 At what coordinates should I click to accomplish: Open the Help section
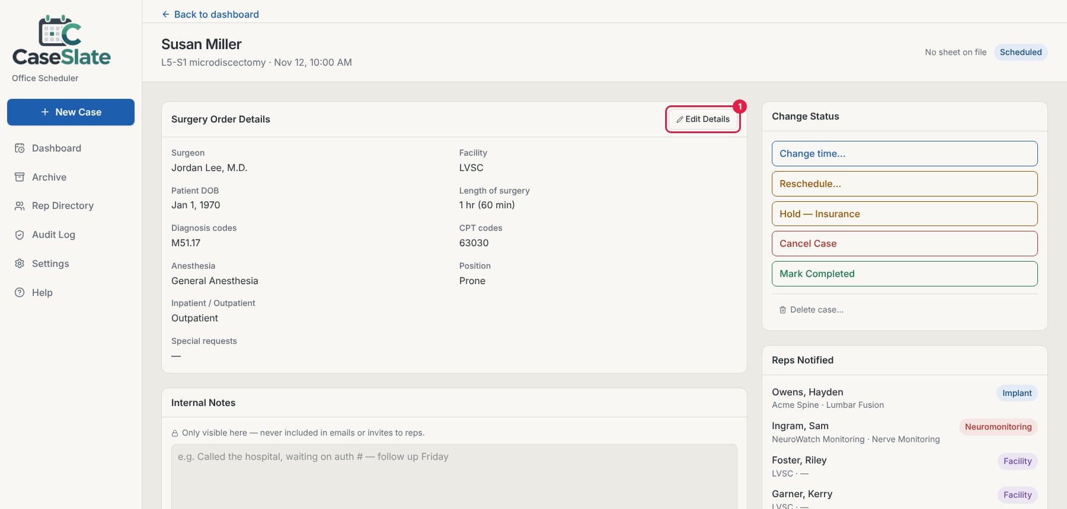[x=71, y=292]
